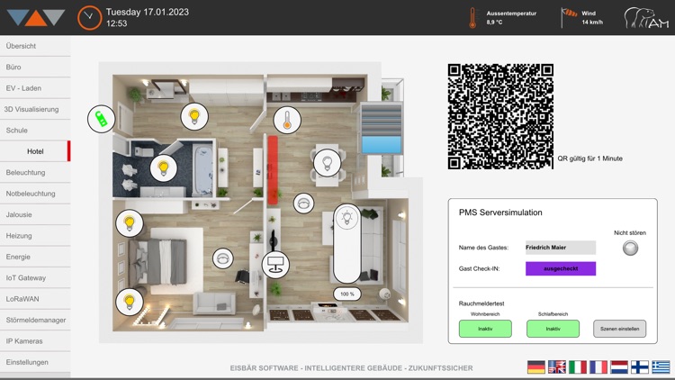
Task: Click the outdoor thermometer icon in header
Action: tap(472, 18)
